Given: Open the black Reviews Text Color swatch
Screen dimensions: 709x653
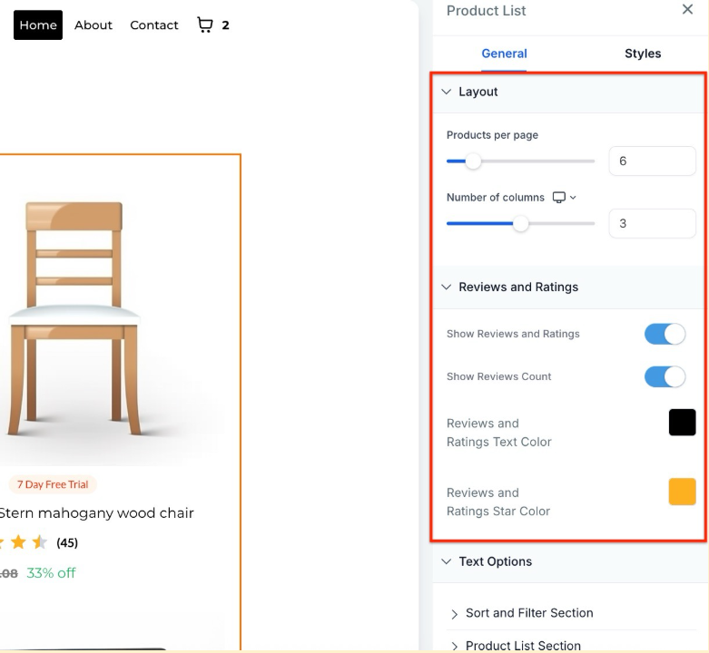Looking at the screenshot, I should coord(682,423).
